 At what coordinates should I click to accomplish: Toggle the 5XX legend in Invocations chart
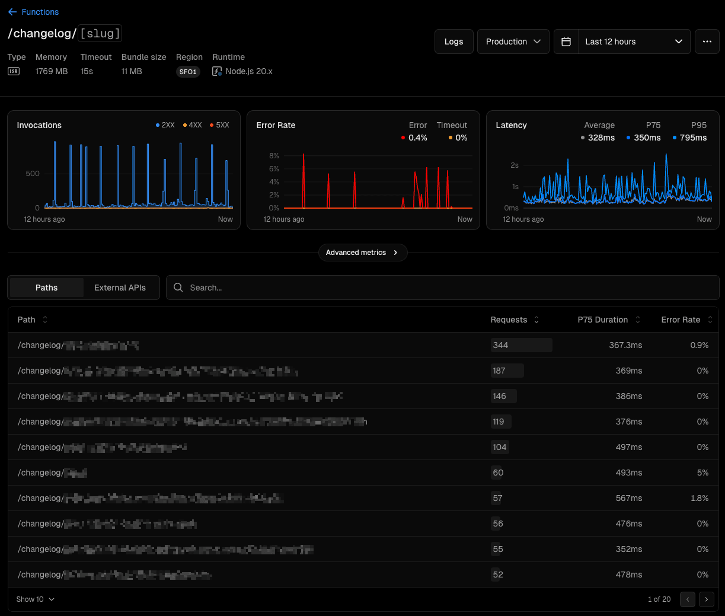click(219, 125)
